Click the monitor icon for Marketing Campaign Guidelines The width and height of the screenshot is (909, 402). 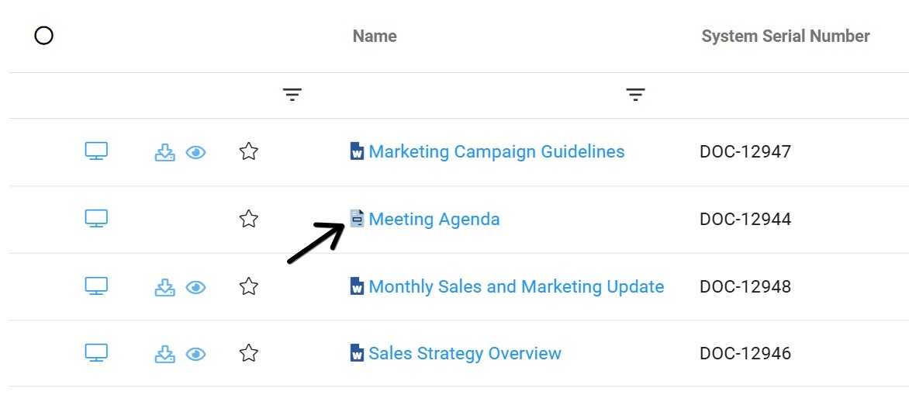(96, 151)
